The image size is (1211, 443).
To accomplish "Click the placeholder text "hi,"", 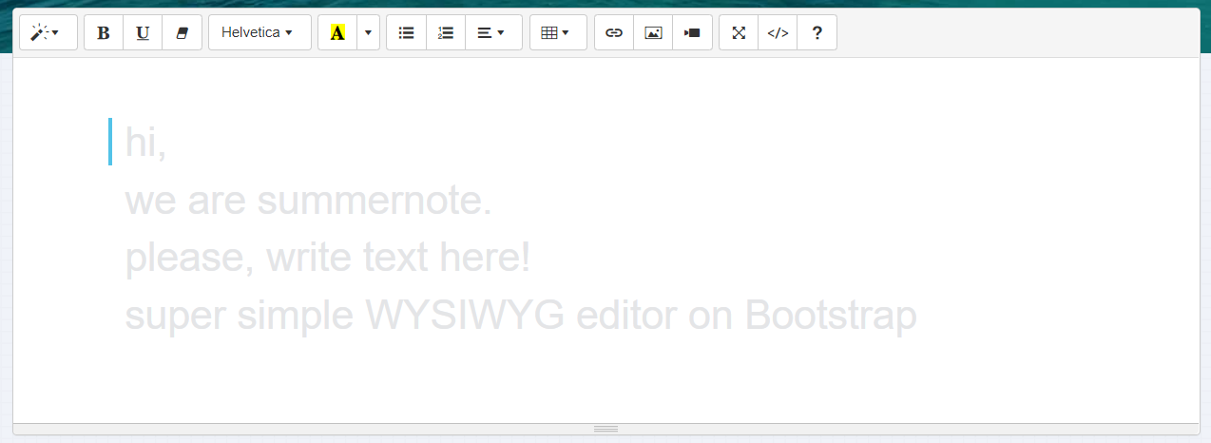I will coord(146,143).
